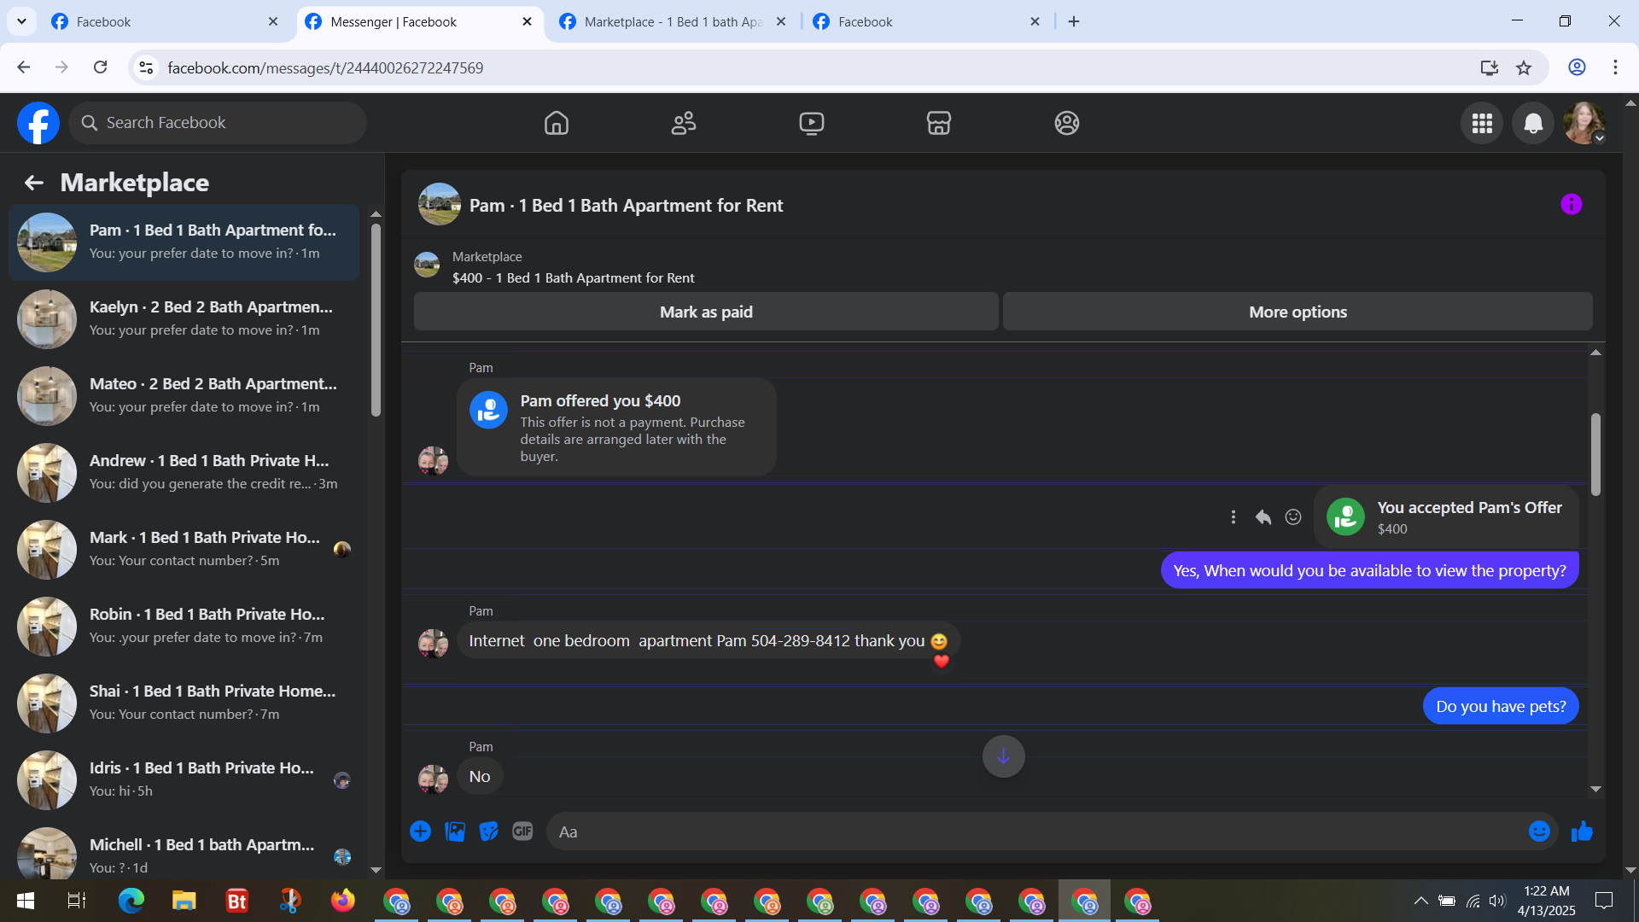Bookmark this page with the star
This screenshot has height=922, width=1639.
click(1524, 67)
